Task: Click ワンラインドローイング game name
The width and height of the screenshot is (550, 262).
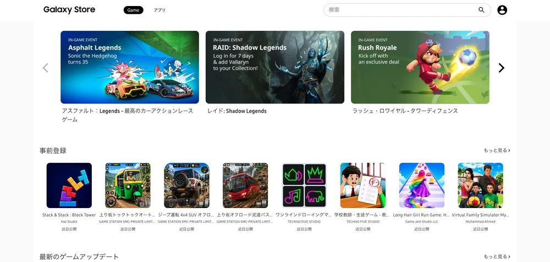Action: 304,215
